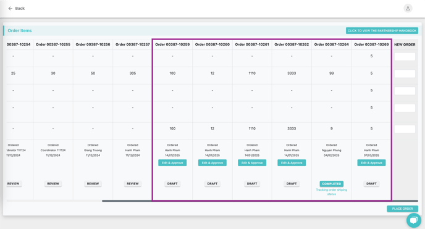The height and width of the screenshot is (229, 425).
Task: Click to view the Partnership Handbook
Action: [x=382, y=31]
